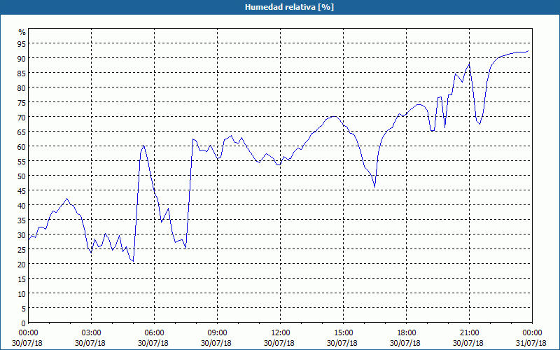The width and height of the screenshot is (560, 350).
Task: Click the 25 value on the vertical axis
Action: pos(22,249)
